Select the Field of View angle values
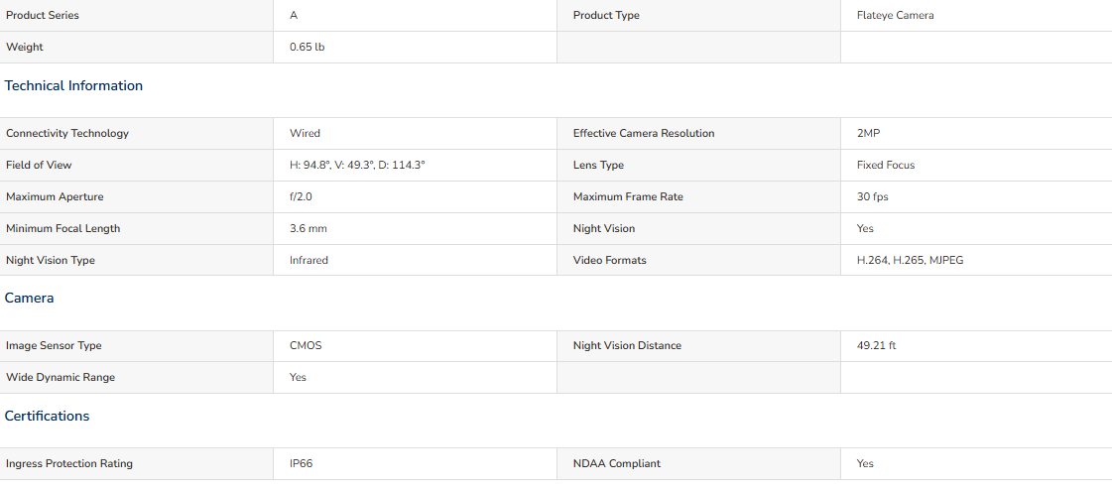This screenshot has height=489, width=1112. coord(357,165)
